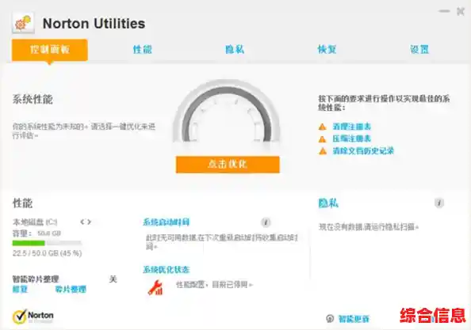The image size is (471, 330).
Task: Open the 控制面板 tab
Action: click(50, 50)
